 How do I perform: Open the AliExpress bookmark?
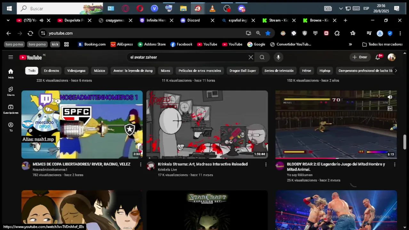click(122, 44)
